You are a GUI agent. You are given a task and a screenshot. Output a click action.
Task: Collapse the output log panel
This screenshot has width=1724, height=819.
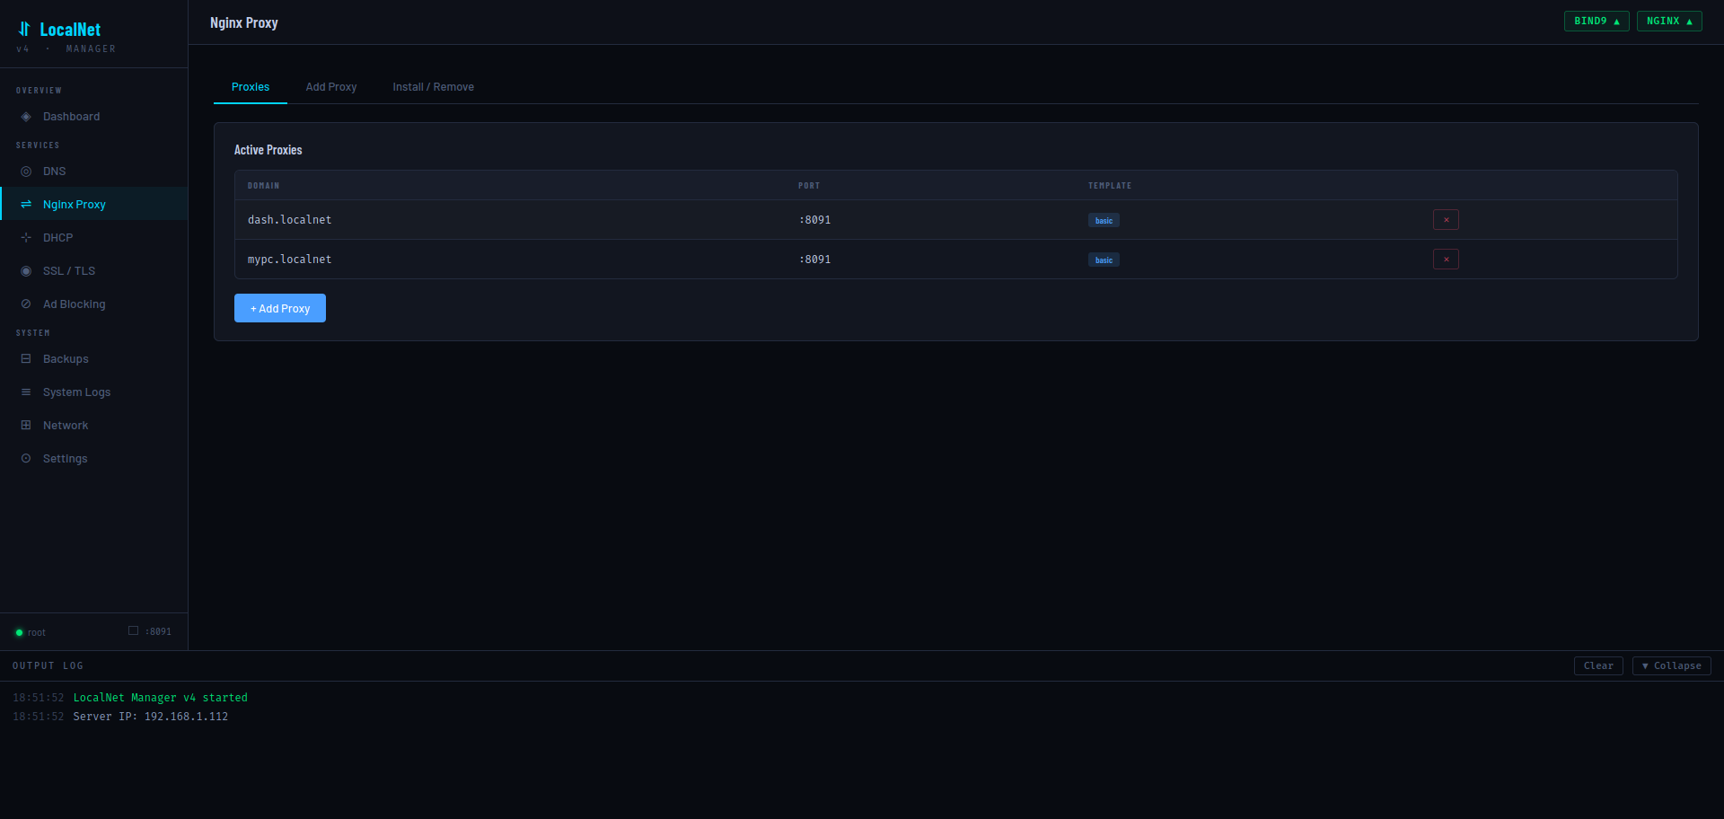1671,666
